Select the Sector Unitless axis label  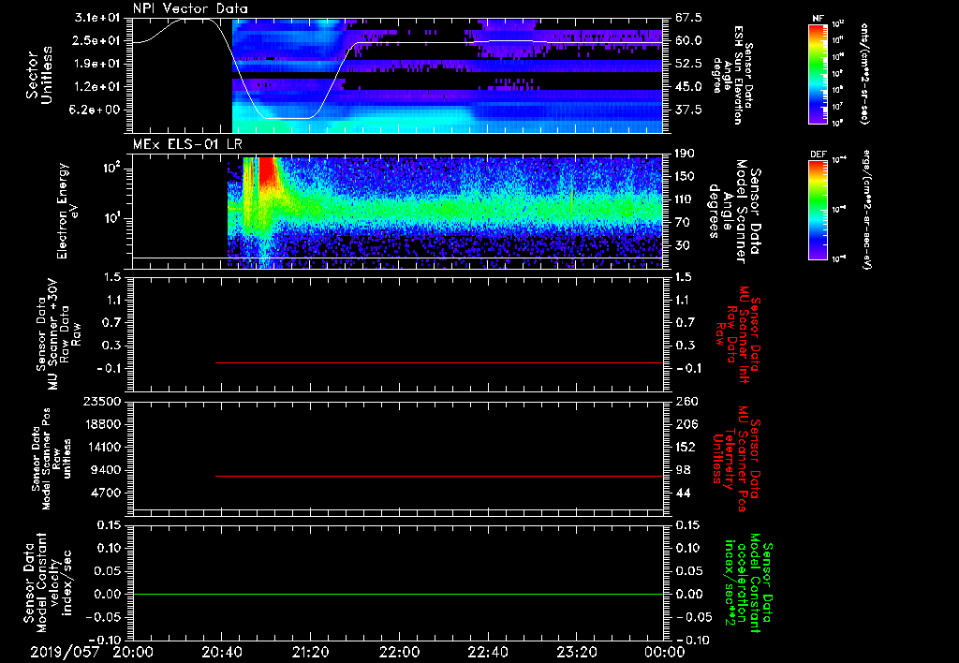click(39, 75)
